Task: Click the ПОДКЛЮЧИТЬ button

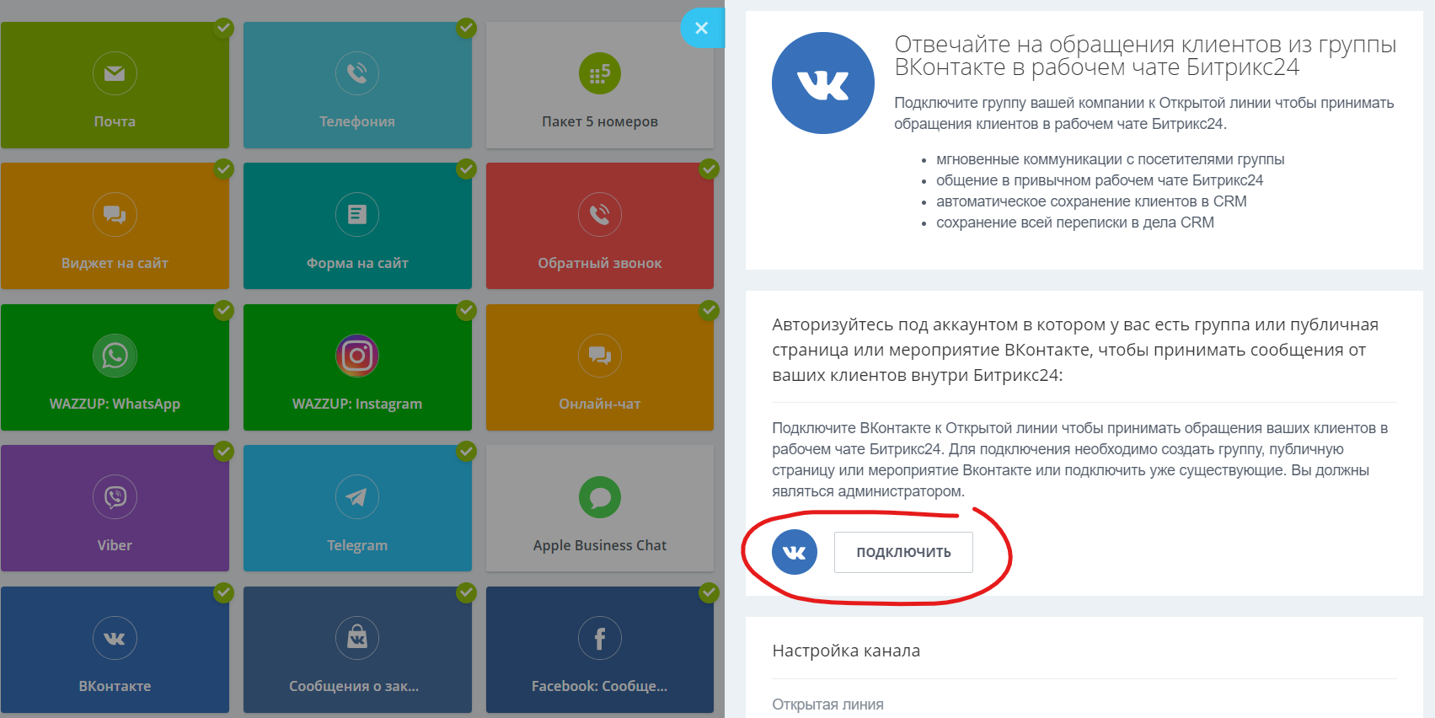Action: pos(903,552)
